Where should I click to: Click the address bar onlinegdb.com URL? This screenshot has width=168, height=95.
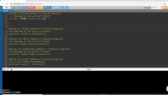pos(27,4)
